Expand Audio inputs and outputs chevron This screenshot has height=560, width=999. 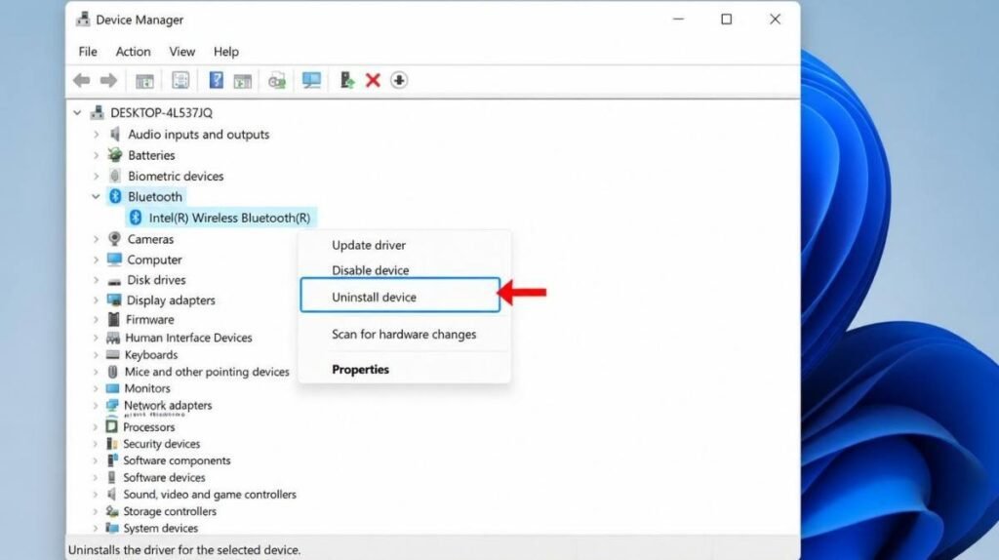coord(97,135)
